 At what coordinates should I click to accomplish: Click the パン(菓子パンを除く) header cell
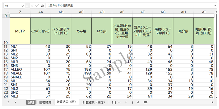click(61, 31)
